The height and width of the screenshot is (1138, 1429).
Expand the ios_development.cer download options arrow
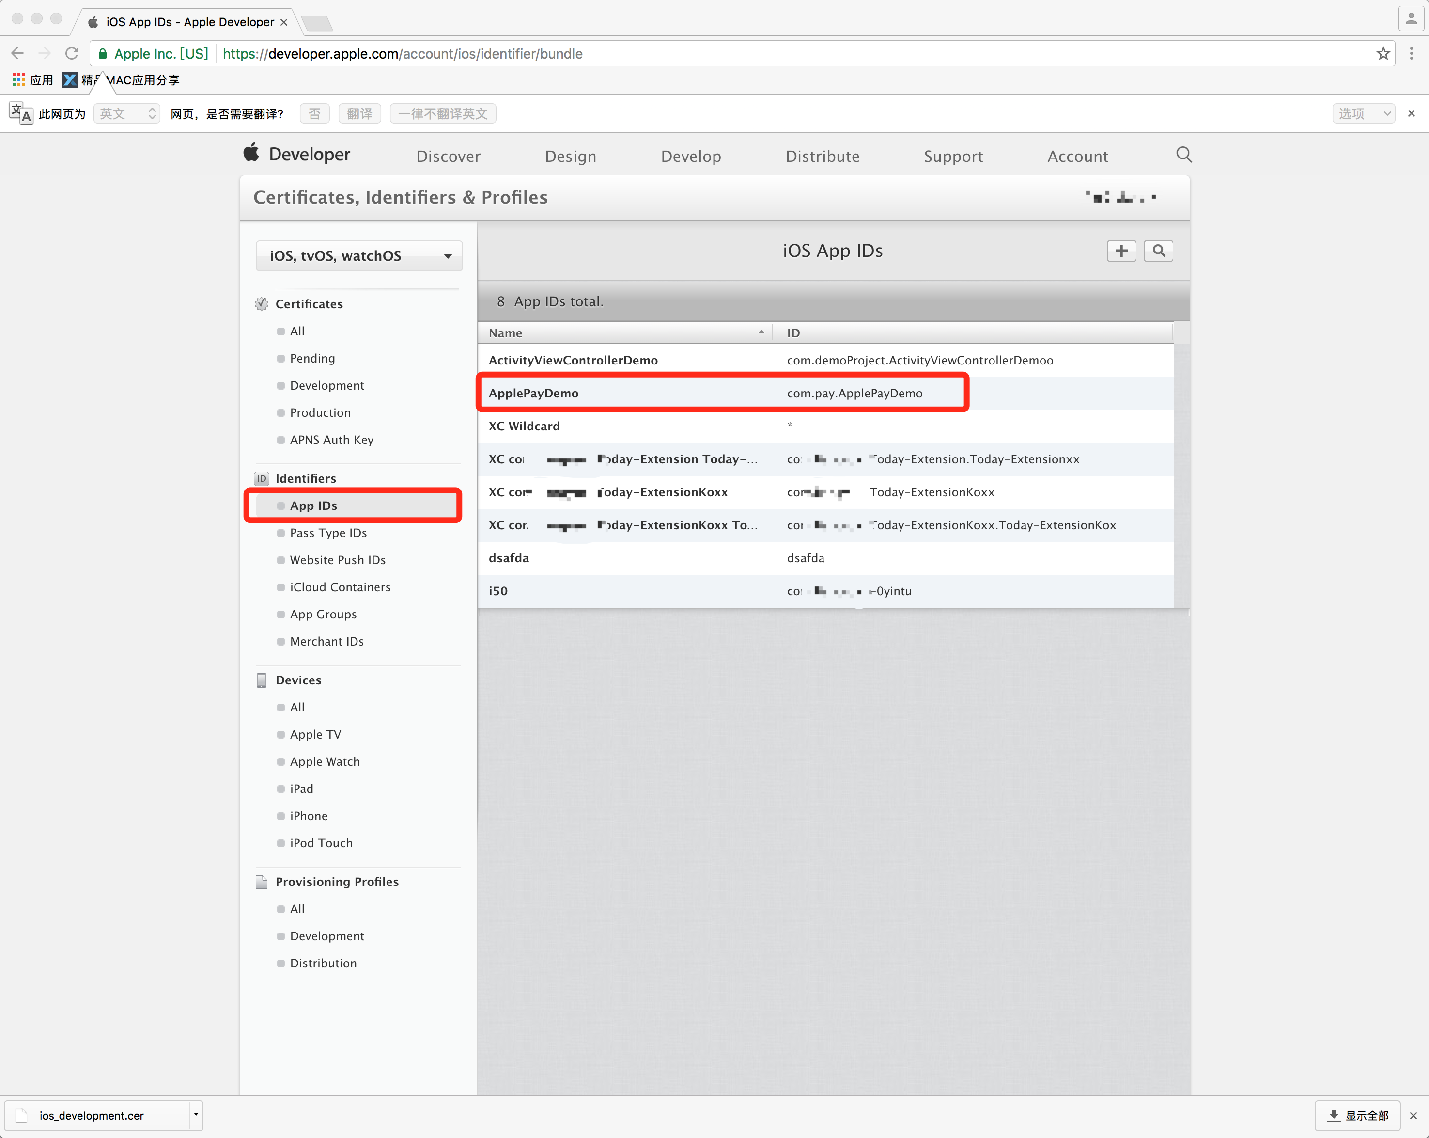(196, 1115)
